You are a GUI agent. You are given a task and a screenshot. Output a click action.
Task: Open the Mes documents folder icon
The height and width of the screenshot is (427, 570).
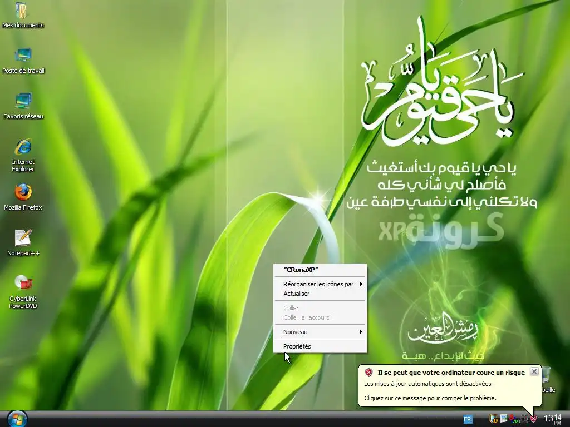(23, 14)
